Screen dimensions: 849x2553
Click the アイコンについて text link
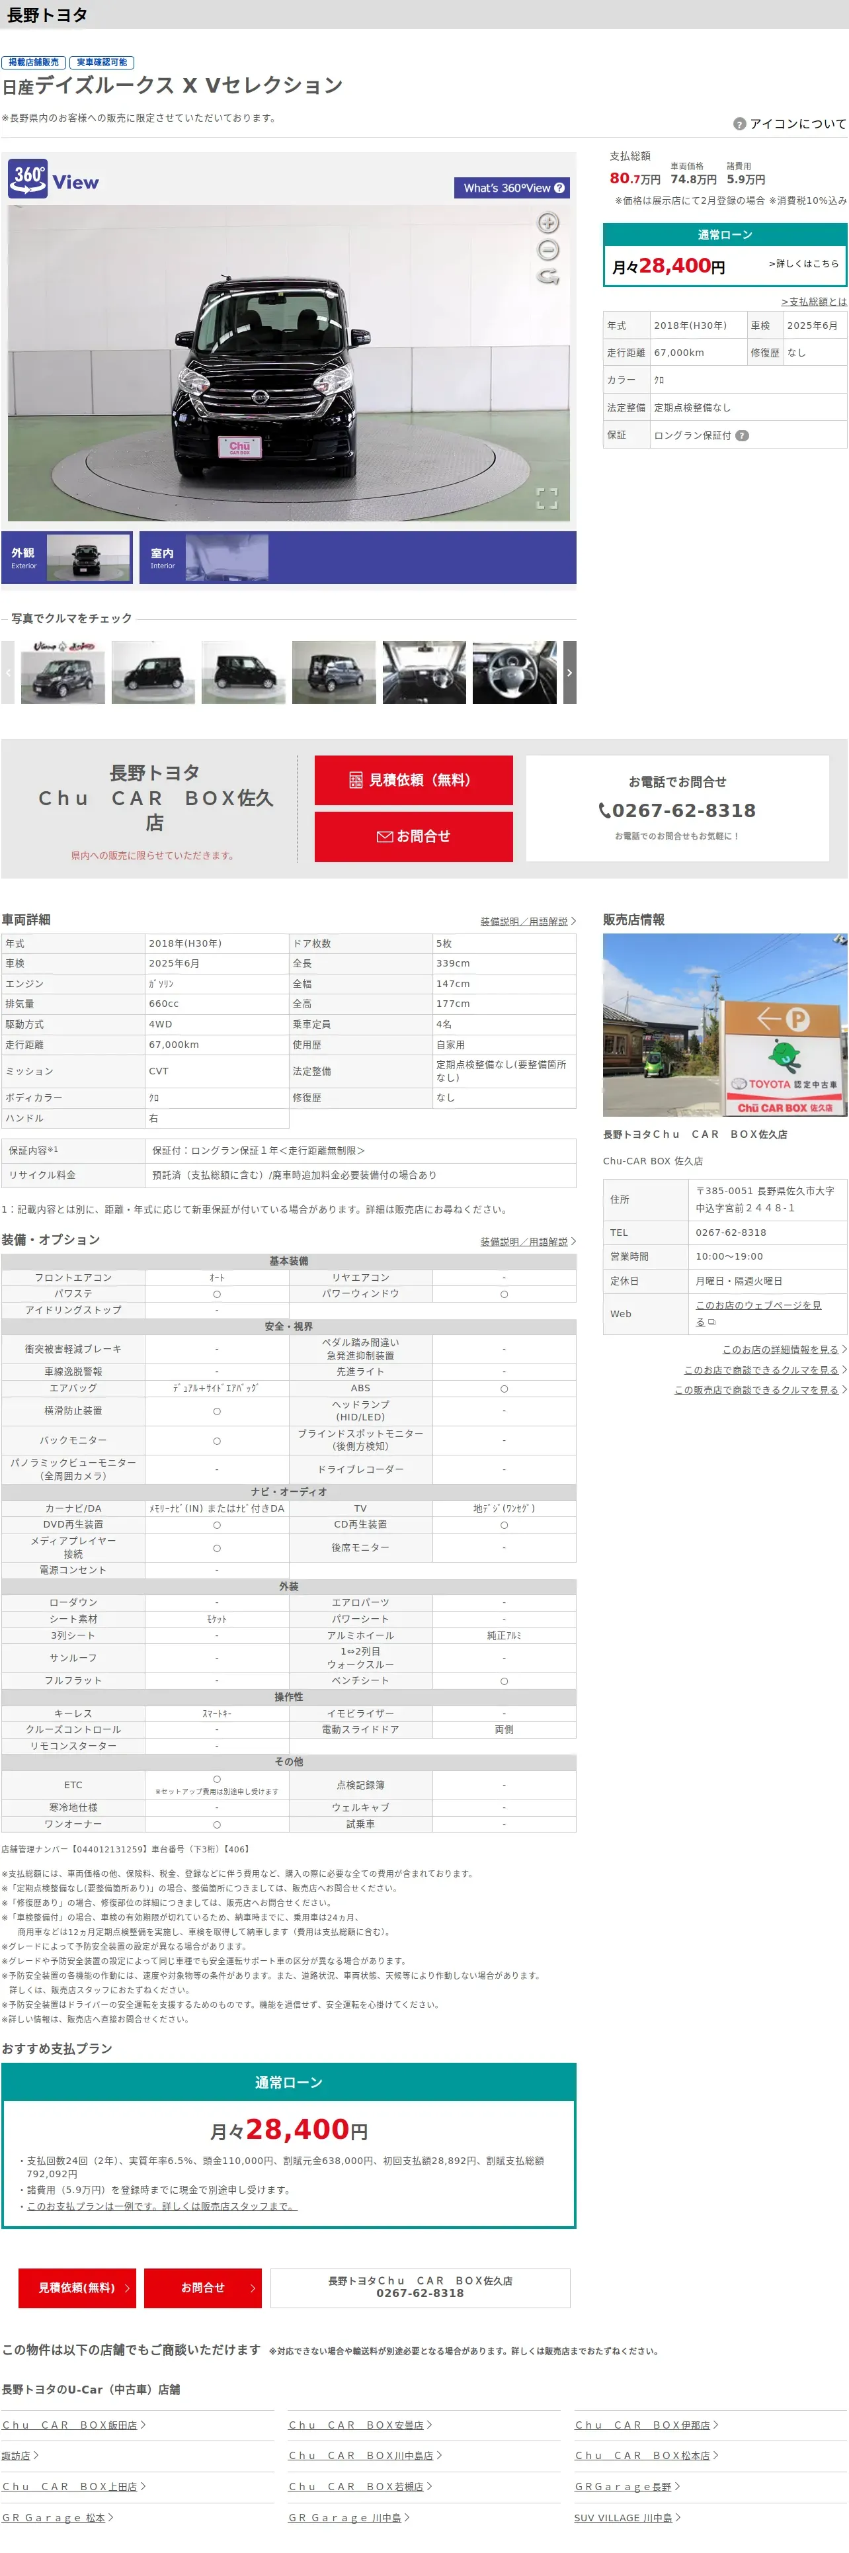click(x=797, y=124)
